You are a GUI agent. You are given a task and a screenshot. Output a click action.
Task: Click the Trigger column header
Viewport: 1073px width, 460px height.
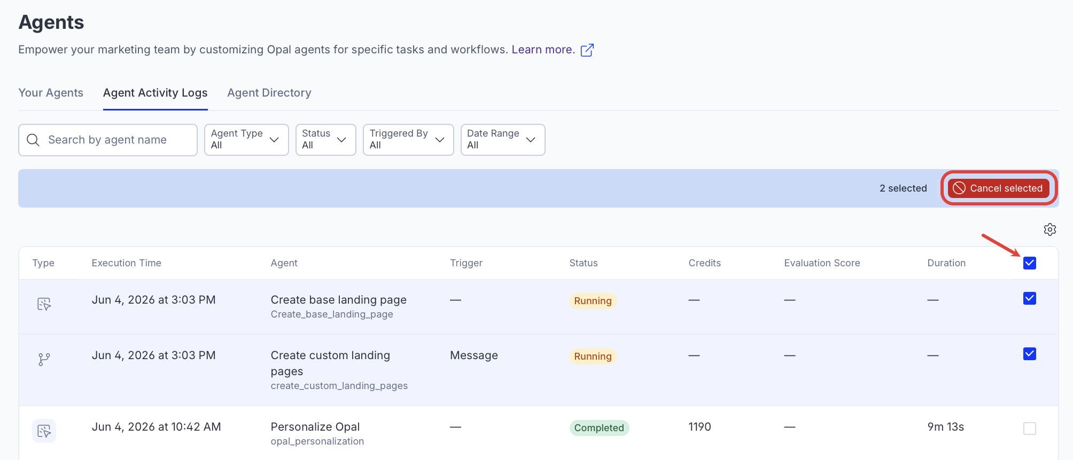466,263
